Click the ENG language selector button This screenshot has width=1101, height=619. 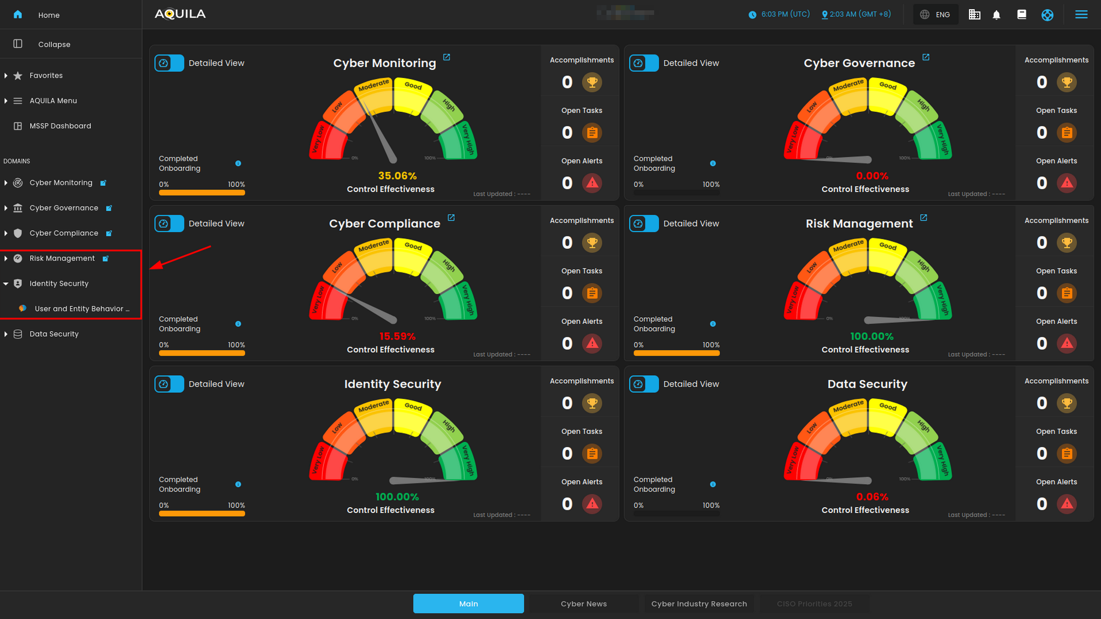click(936, 15)
